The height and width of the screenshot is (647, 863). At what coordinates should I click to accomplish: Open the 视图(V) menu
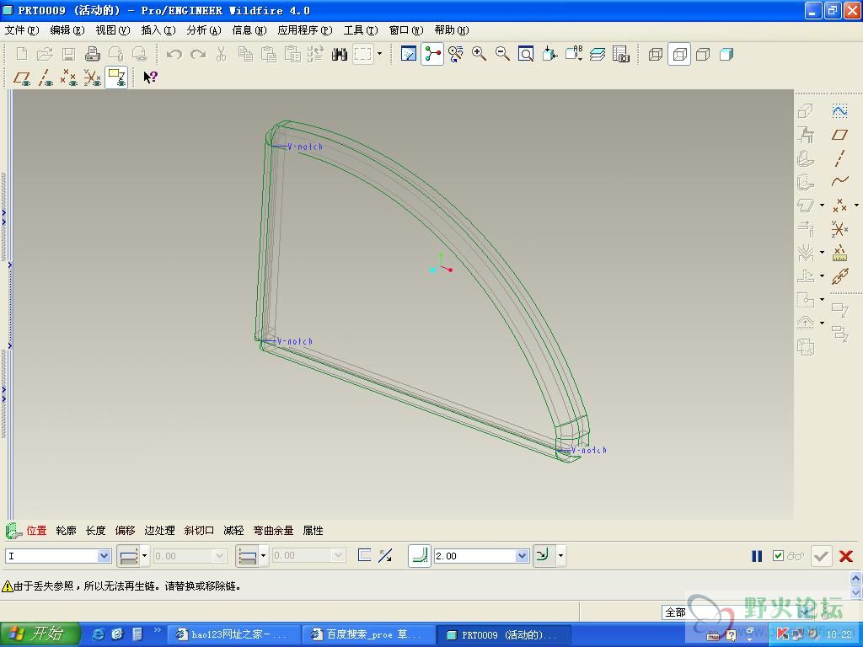113,30
